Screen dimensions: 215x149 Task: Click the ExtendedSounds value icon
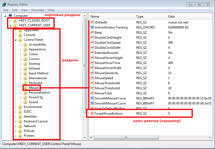tap(92, 53)
